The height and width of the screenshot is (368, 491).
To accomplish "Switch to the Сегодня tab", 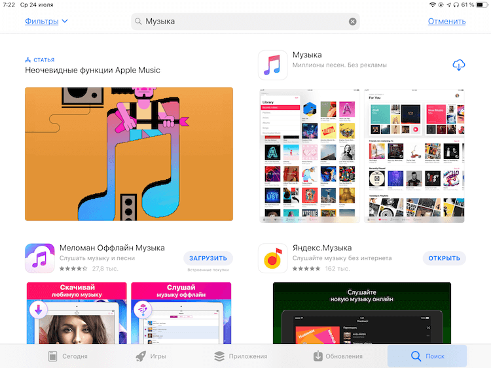I will [68, 356].
